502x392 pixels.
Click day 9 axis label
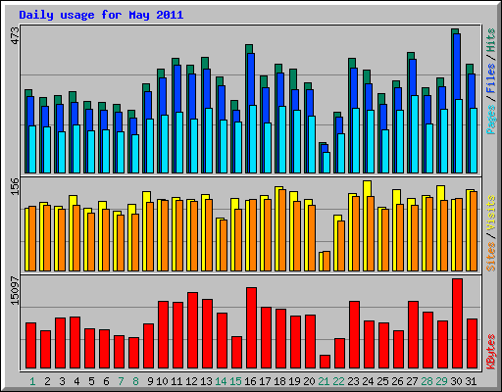click(150, 381)
